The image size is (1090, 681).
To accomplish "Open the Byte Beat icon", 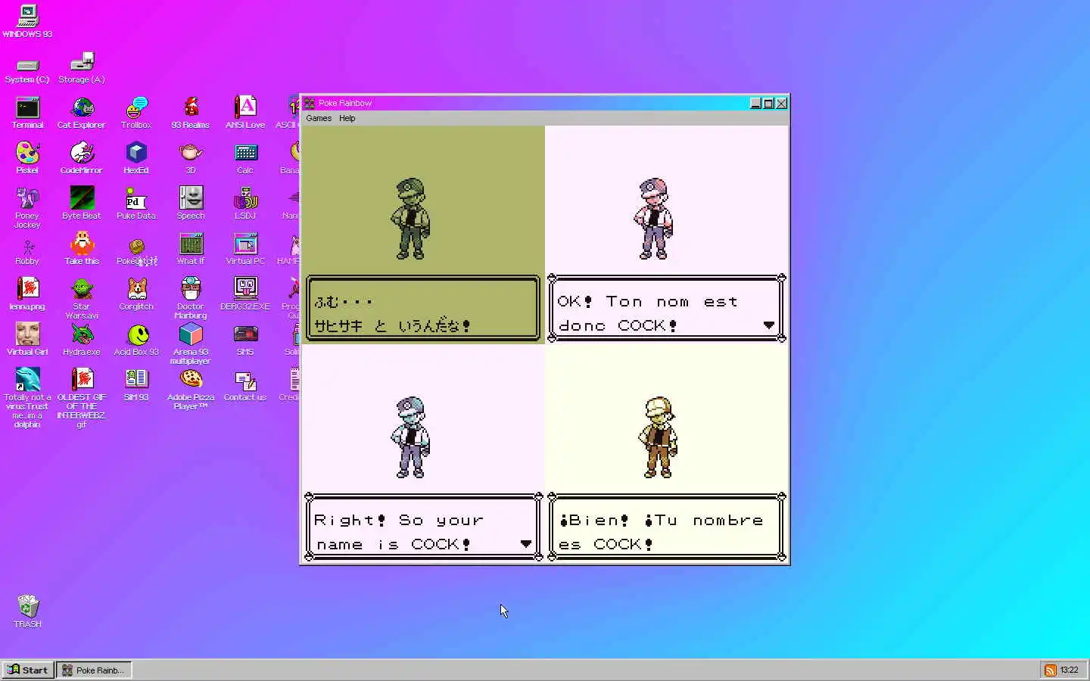I will 82,204.
